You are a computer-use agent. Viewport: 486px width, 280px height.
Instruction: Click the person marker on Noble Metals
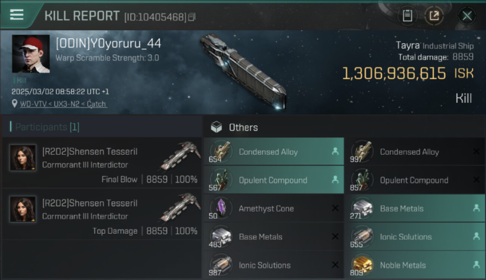[476, 265]
